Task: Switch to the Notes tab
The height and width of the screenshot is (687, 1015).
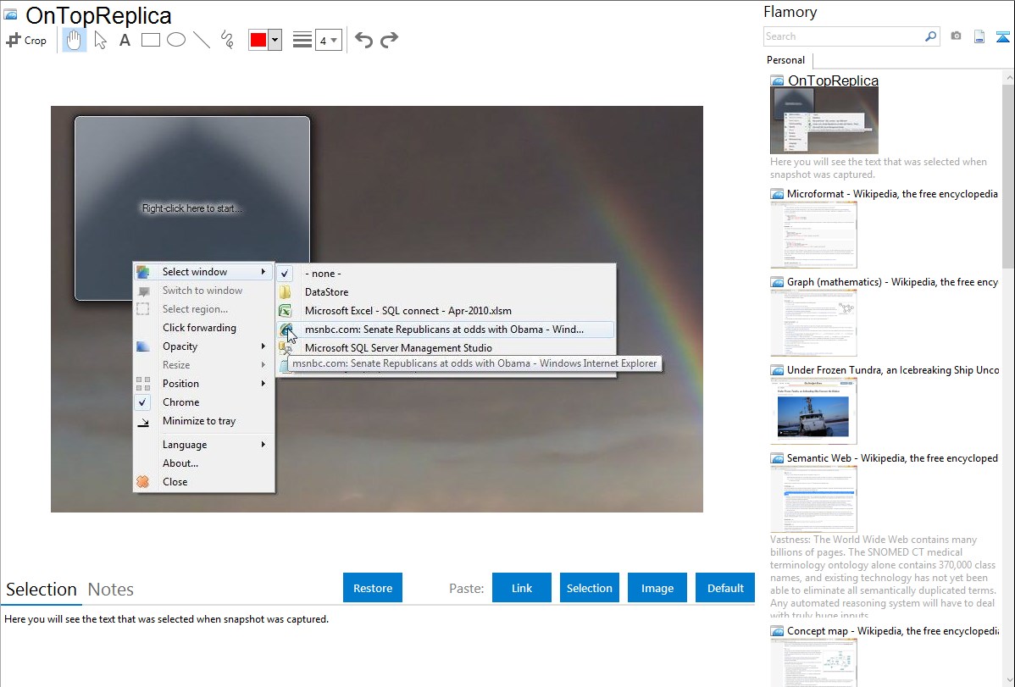Action: (x=111, y=590)
